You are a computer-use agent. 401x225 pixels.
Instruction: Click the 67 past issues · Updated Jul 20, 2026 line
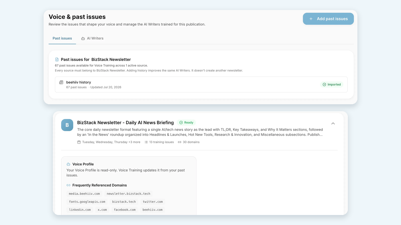[94, 87]
